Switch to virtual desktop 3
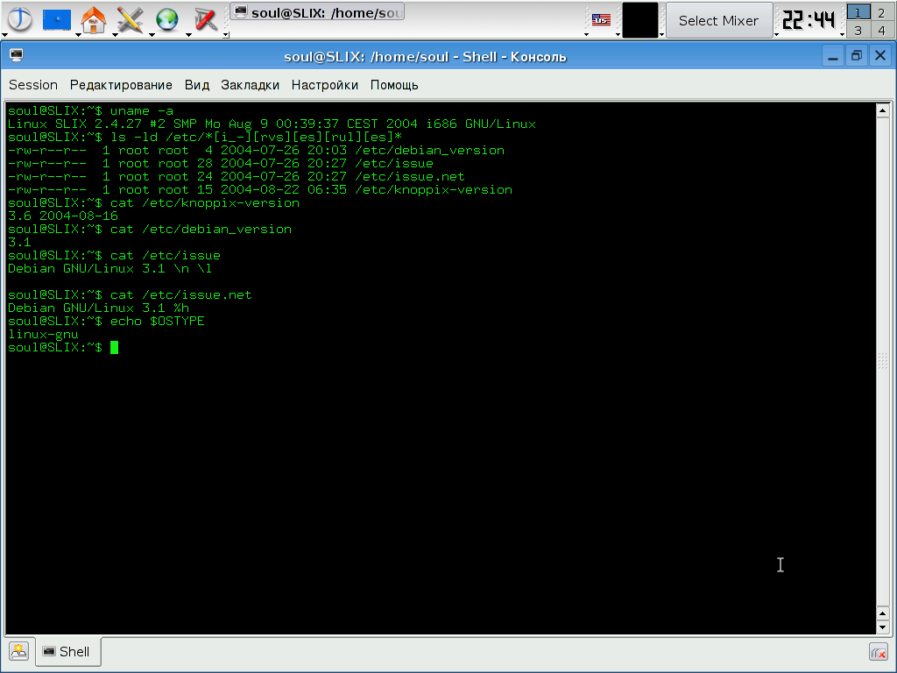The width and height of the screenshot is (897, 673). 858,30
